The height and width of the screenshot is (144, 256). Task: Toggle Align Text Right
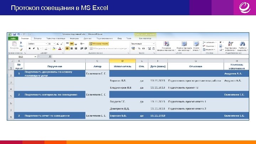click(x=76, y=48)
